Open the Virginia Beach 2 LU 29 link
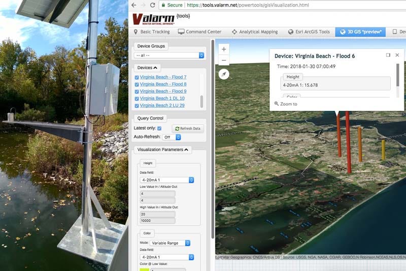Image resolution: width=406 pixels, height=271 pixels. click(x=162, y=105)
